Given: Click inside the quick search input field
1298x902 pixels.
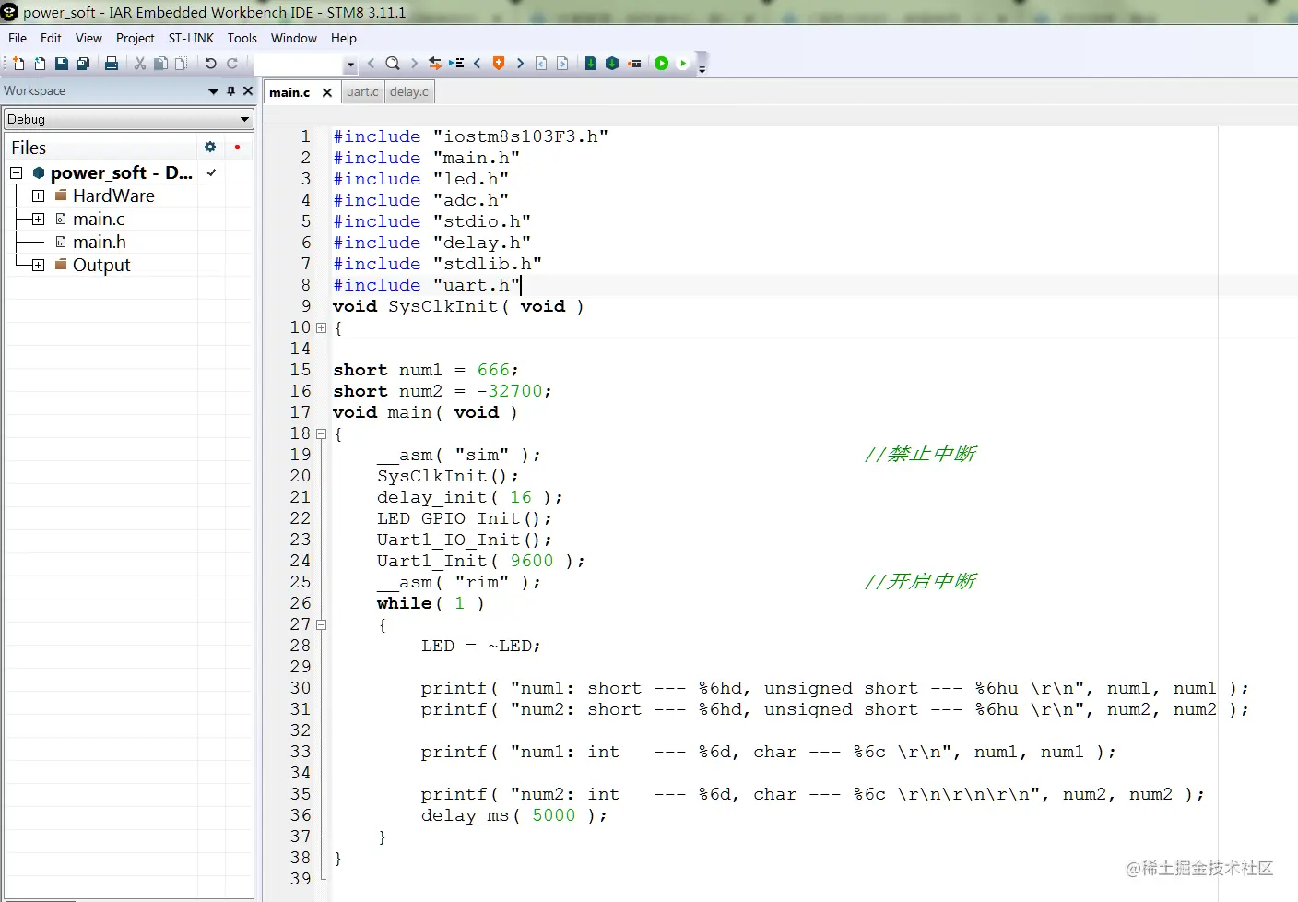Looking at the screenshot, I should [298, 65].
